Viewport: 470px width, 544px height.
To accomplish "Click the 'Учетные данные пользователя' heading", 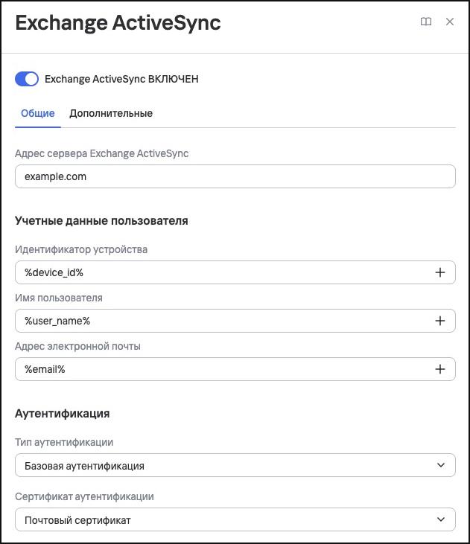I will [101, 221].
